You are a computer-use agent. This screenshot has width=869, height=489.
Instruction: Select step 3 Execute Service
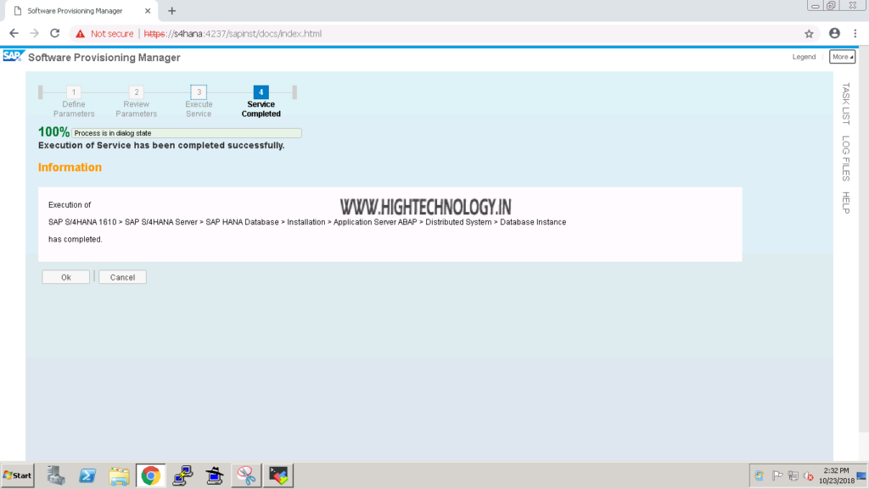(199, 102)
